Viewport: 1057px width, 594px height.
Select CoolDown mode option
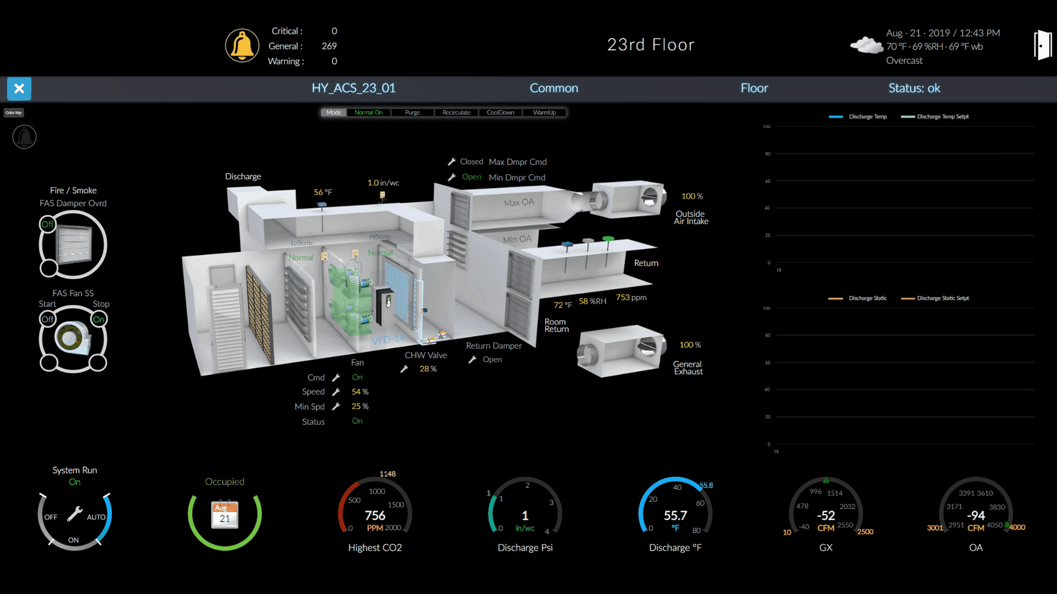(x=500, y=113)
